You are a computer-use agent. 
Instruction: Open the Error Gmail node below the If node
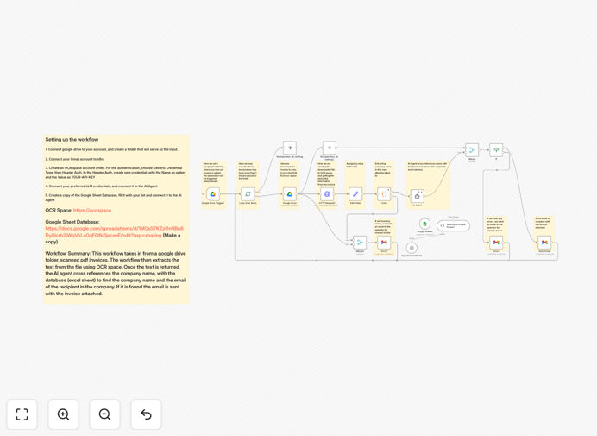coord(496,243)
